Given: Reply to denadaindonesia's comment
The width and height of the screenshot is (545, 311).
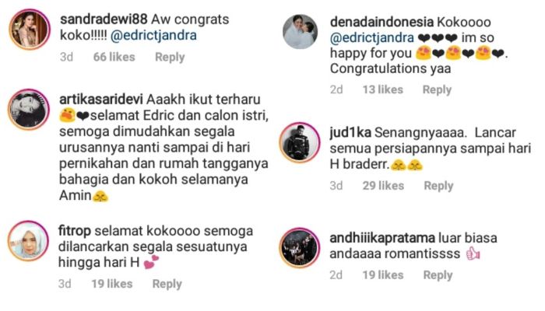Looking at the screenshot, I should [x=437, y=90].
